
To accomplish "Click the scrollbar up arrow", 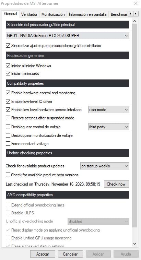I will 135,21.
